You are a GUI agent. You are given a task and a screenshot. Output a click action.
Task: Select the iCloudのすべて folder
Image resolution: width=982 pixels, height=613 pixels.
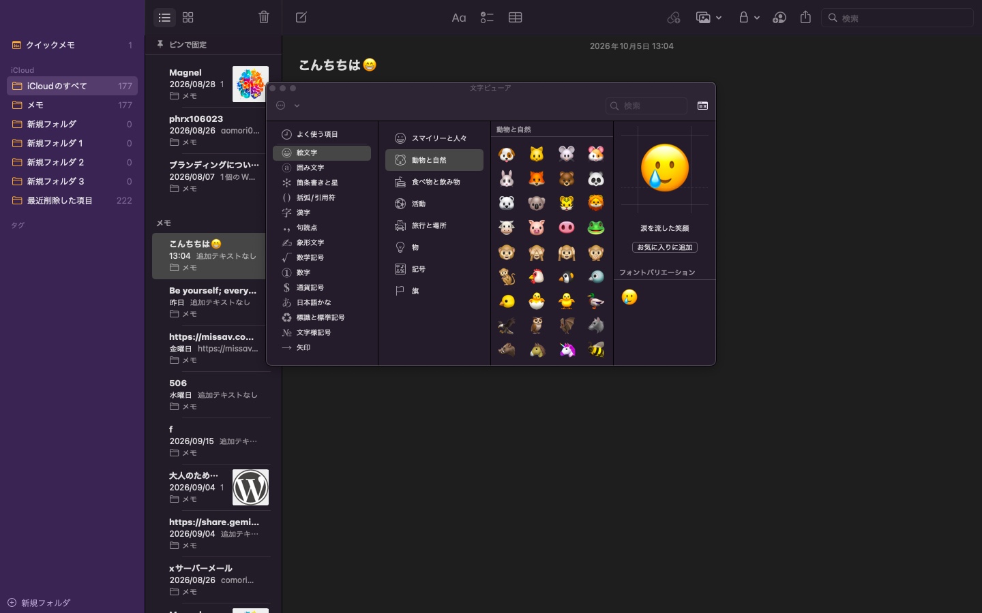click(72, 86)
